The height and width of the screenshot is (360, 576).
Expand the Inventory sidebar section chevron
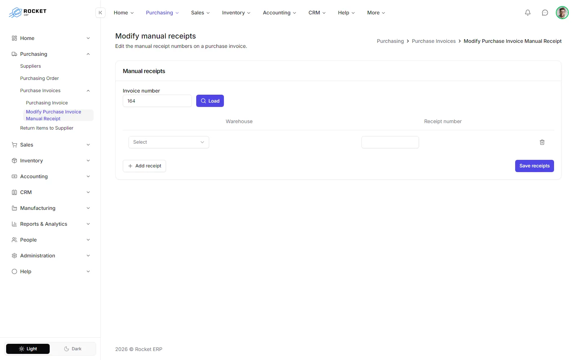click(x=88, y=161)
